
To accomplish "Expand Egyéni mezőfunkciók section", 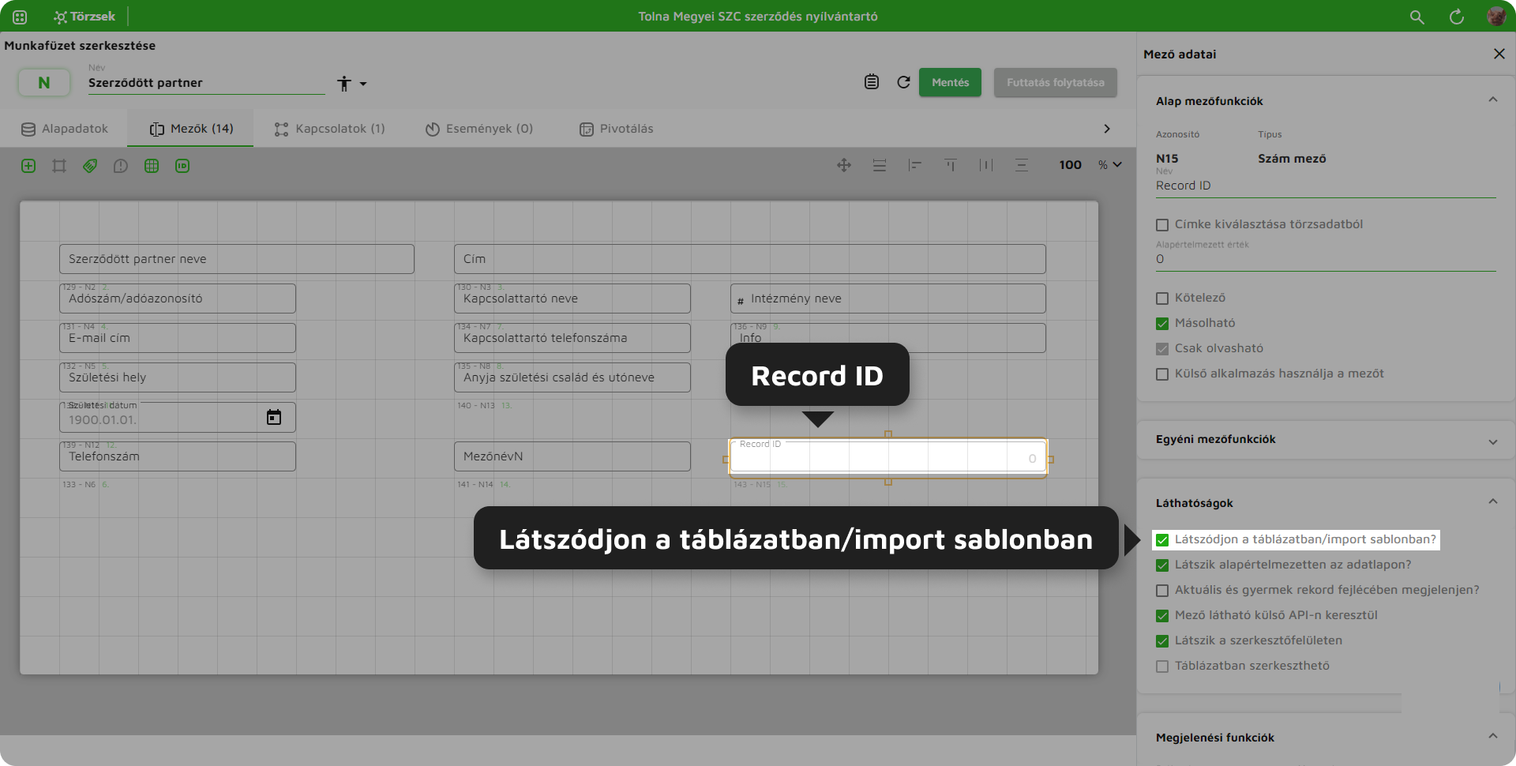I will [x=1493, y=441].
